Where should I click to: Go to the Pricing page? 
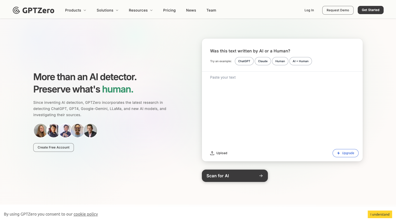(x=169, y=10)
